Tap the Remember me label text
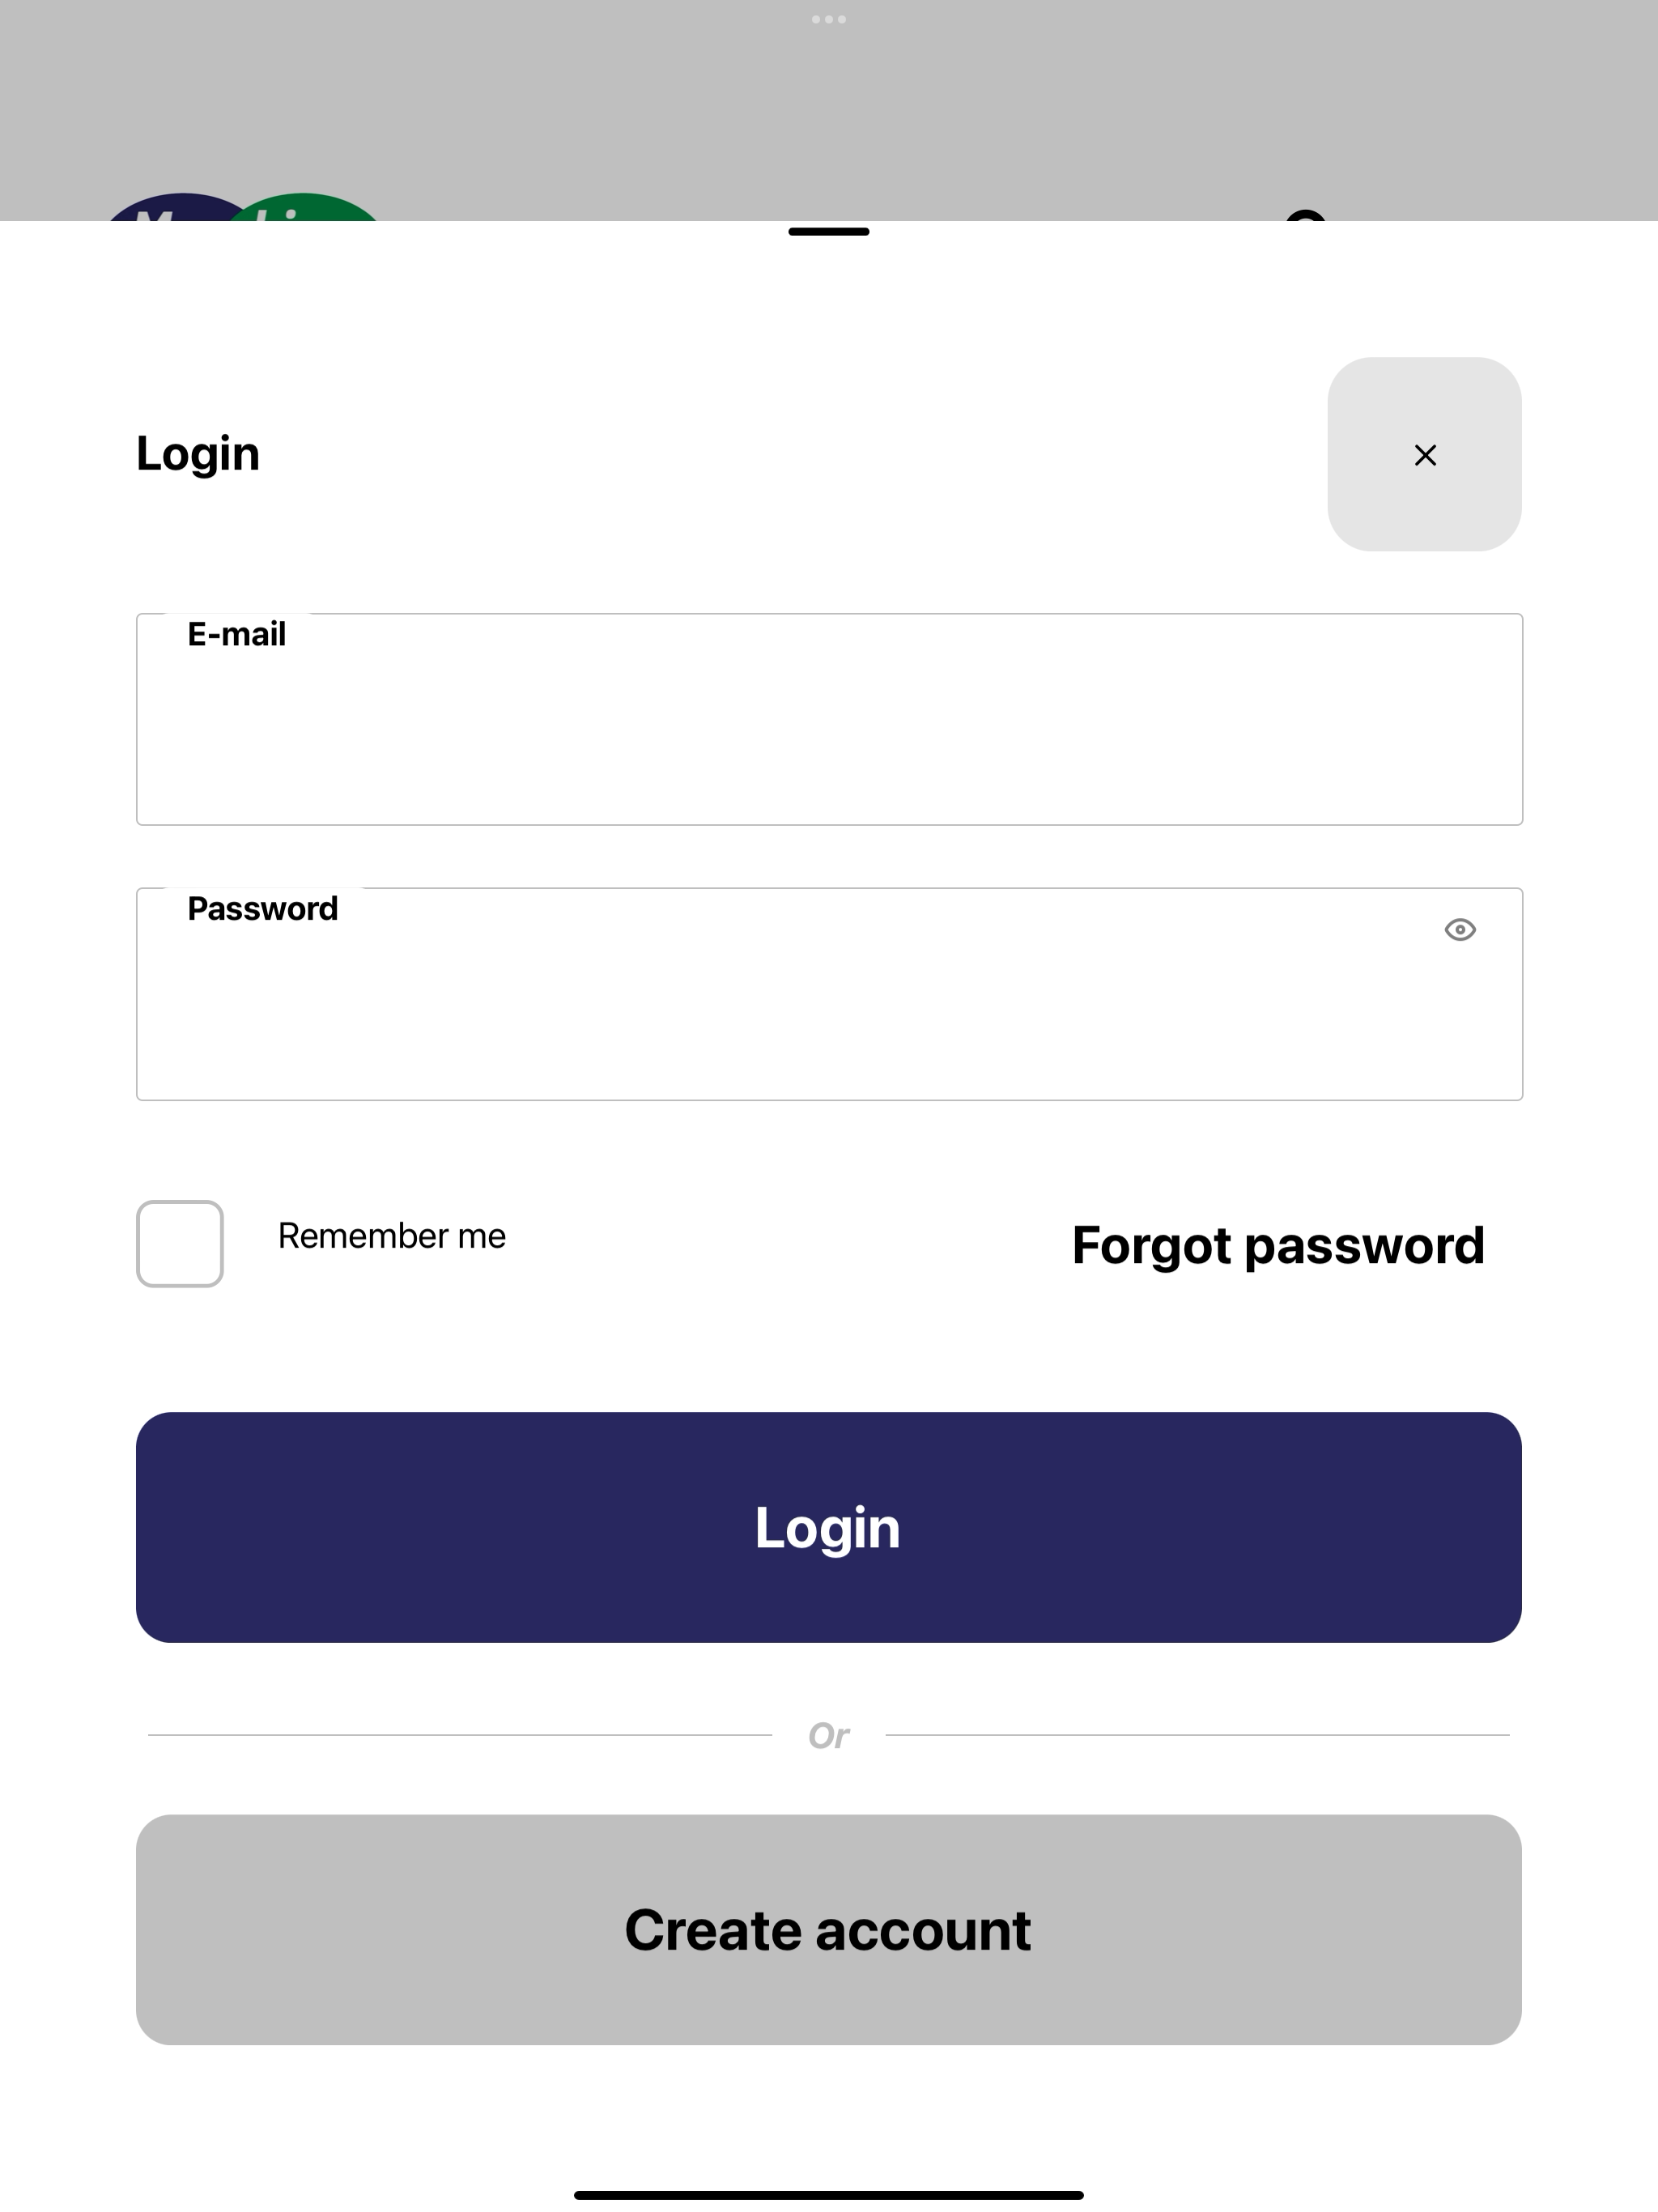The width and height of the screenshot is (1658, 2212). point(392,1236)
